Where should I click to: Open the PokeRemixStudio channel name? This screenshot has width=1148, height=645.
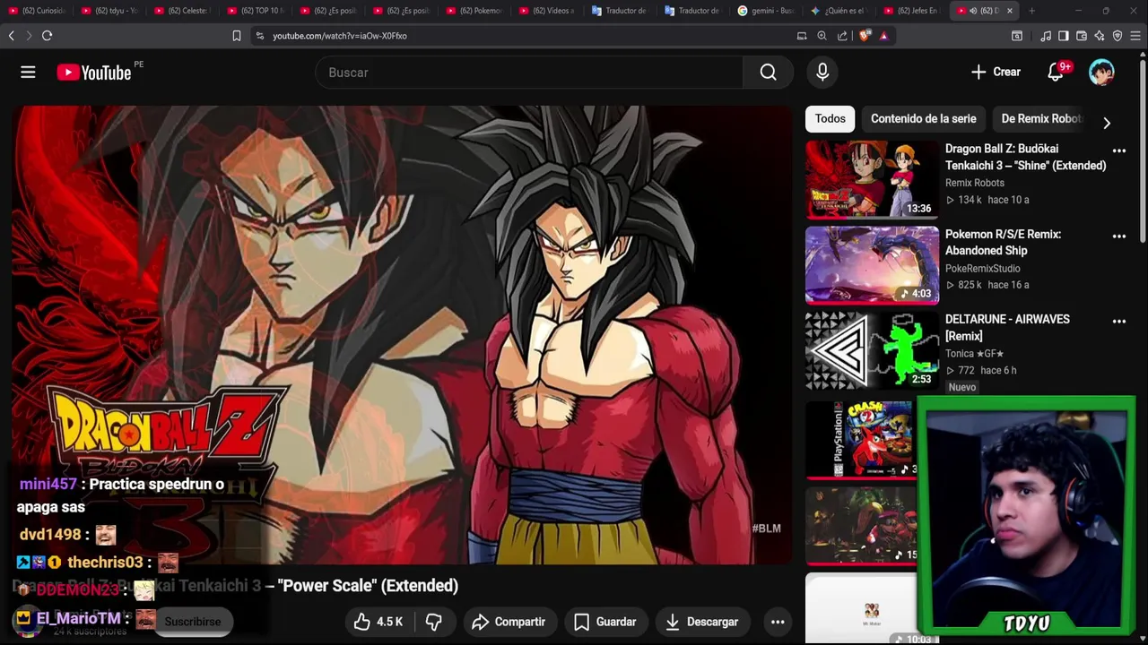[x=983, y=268]
